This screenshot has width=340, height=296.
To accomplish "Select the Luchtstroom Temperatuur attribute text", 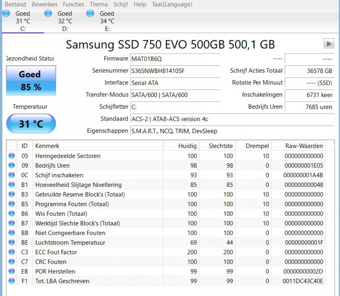I will (70, 242).
